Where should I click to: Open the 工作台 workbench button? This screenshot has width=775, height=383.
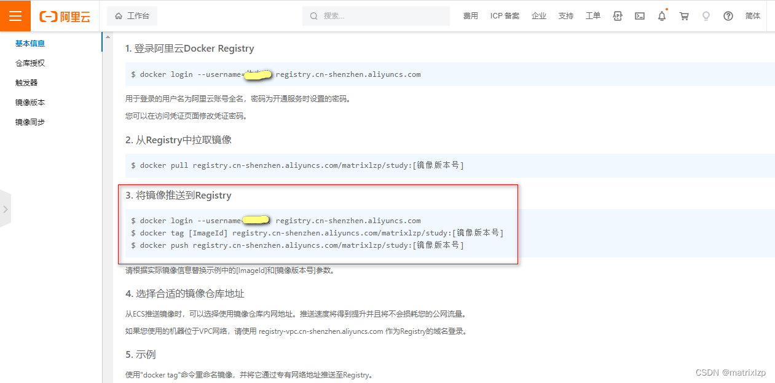pyautogui.click(x=132, y=16)
